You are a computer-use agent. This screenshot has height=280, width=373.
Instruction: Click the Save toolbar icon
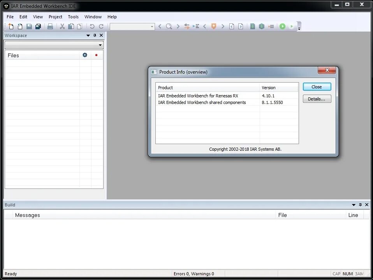pos(29,26)
